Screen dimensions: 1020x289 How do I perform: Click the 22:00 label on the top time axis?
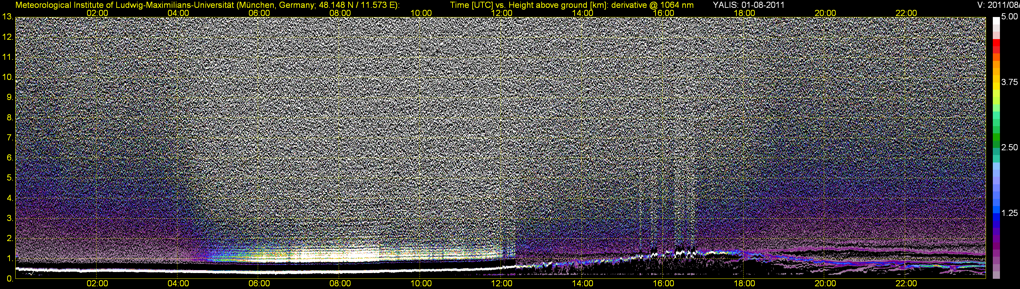(x=906, y=13)
